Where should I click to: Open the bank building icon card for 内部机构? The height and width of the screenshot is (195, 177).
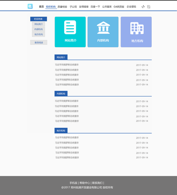103,32
